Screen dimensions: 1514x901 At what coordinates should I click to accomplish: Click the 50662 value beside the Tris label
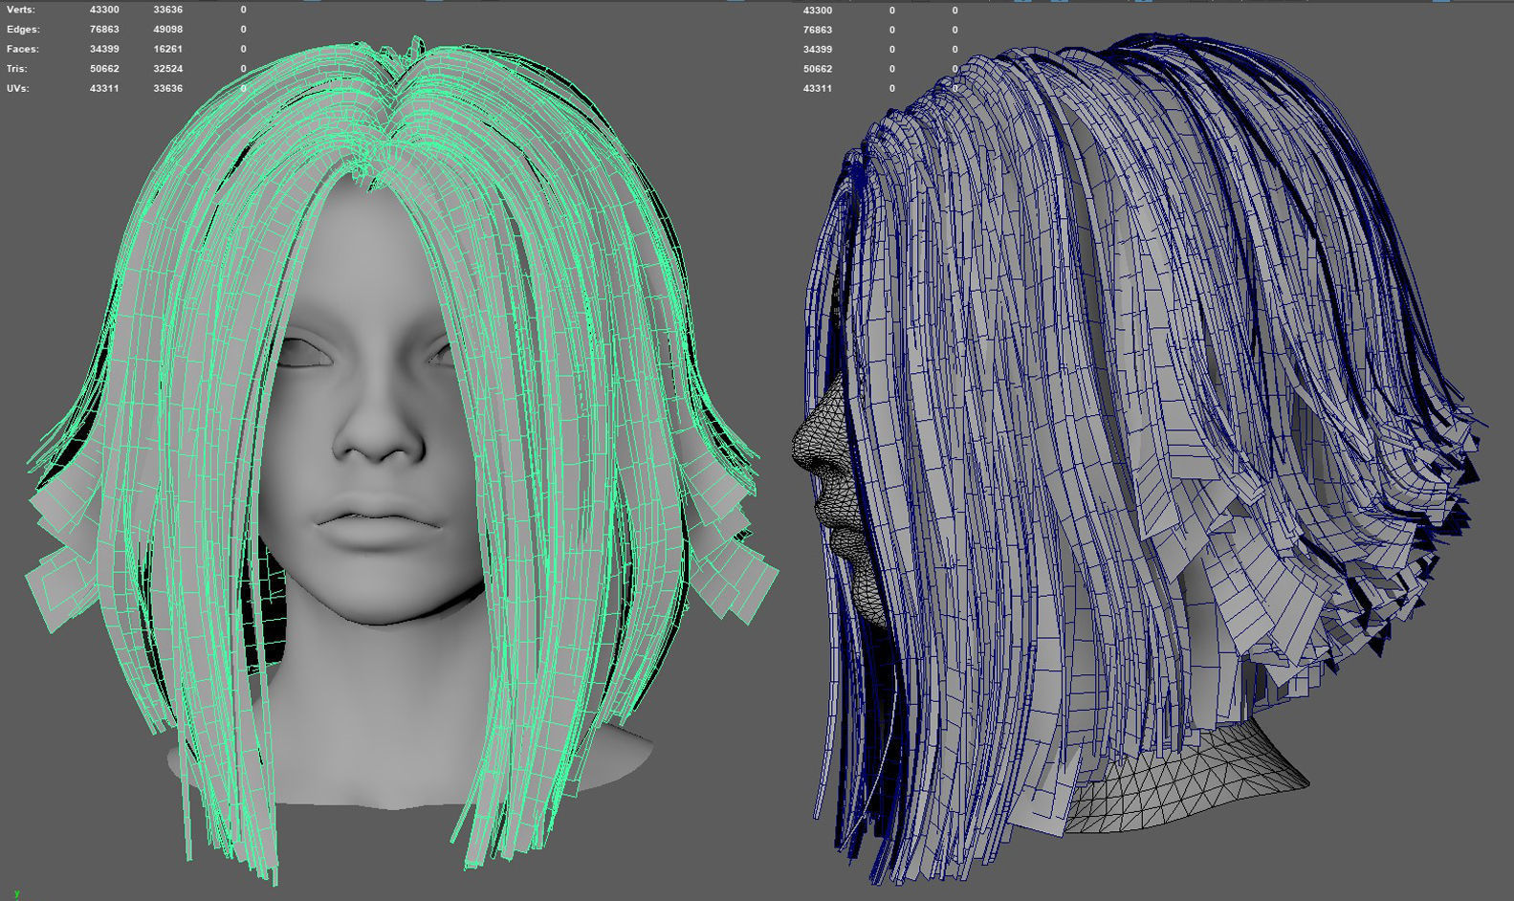104,69
